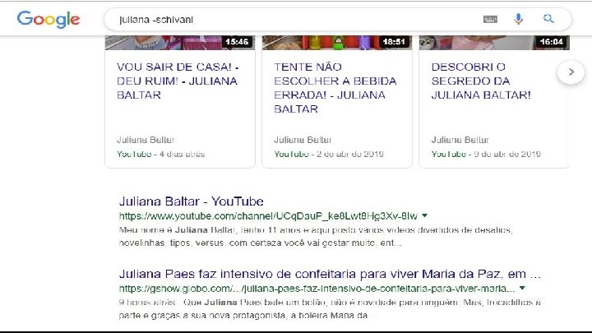The width and height of the screenshot is (592, 333).
Task: Expand dropdown arrow beside gshow.globo.com URL
Action: (522, 288)
